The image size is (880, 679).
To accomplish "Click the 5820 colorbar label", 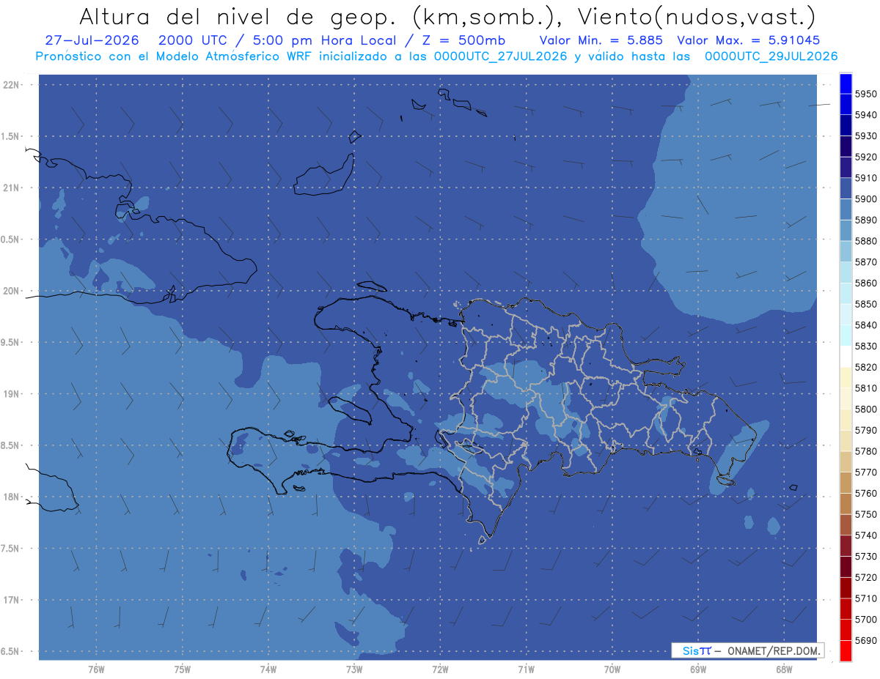I will [x=865, y=367].
